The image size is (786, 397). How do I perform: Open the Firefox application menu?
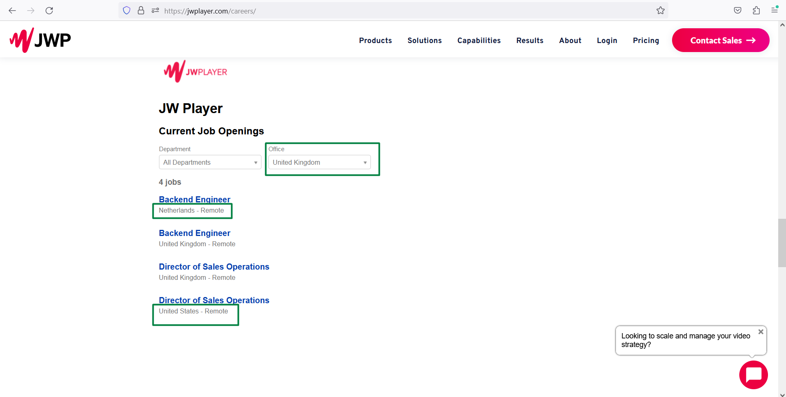point(775,10)
